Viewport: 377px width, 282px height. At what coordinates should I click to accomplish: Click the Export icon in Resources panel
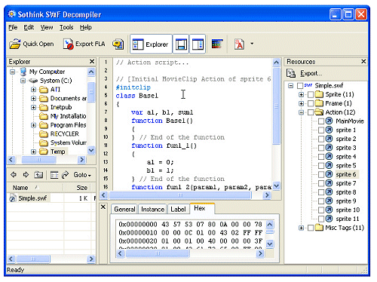(x=291, y=73)
